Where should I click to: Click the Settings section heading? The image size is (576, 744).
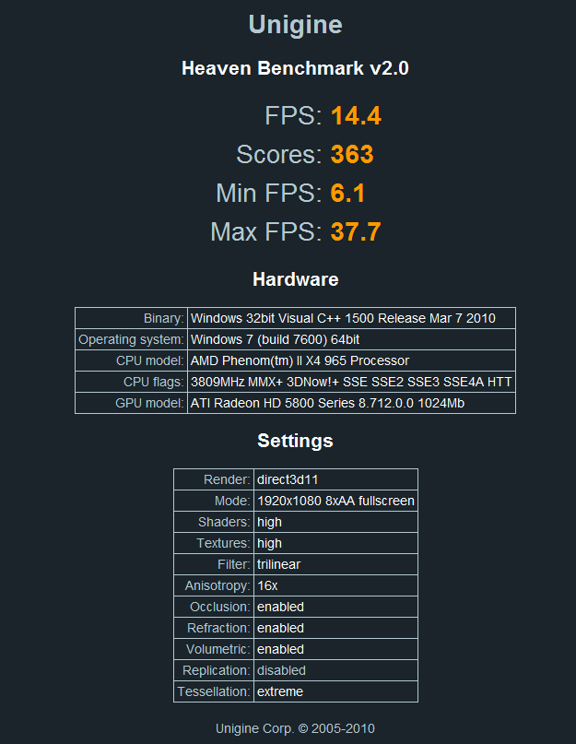click(x=295, y=441)
